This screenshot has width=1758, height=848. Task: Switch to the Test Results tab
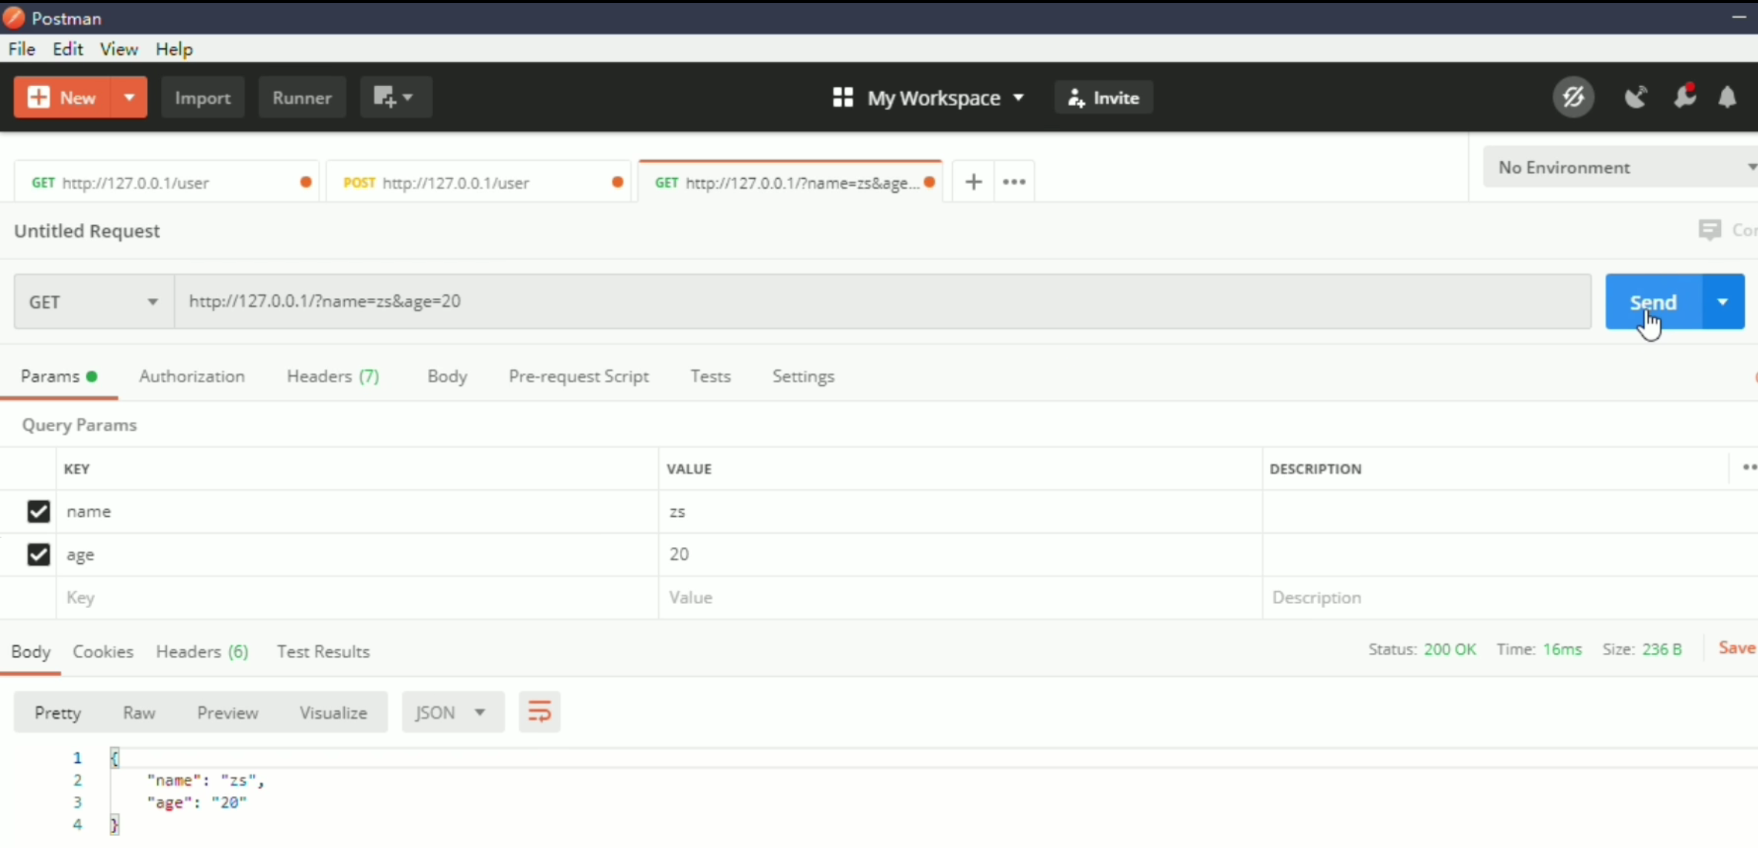click(323, 652)
